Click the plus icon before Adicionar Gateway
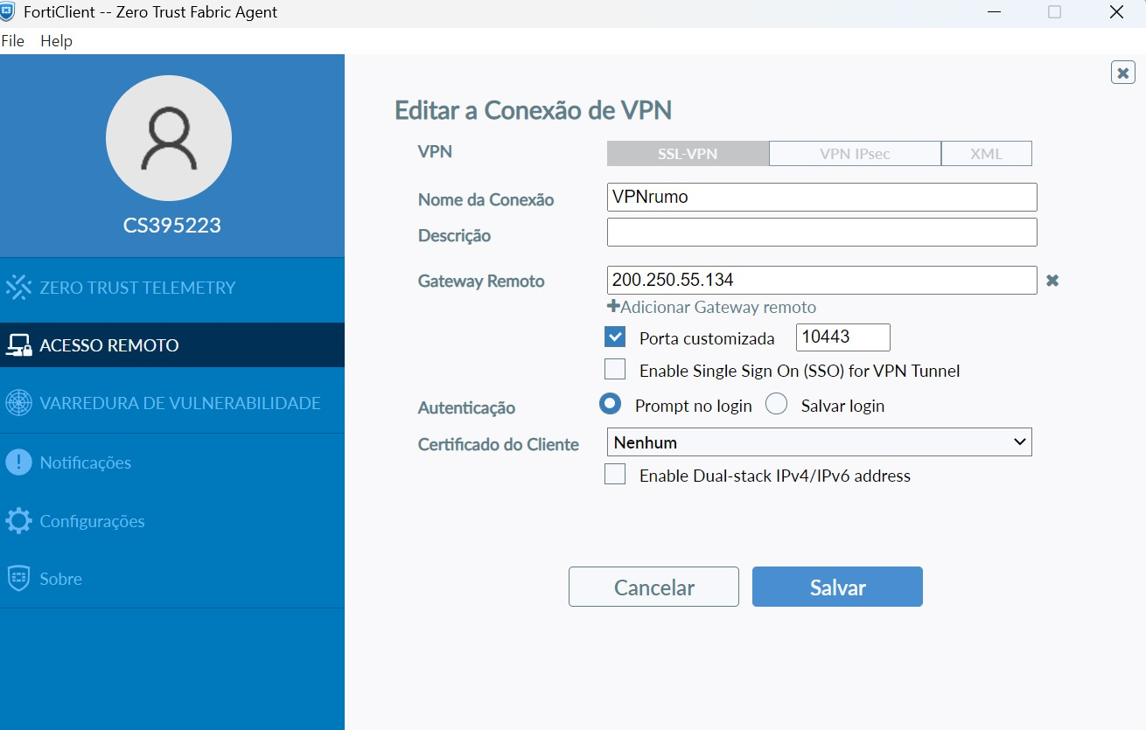1146x730 pixels. [x=613, y=307]
